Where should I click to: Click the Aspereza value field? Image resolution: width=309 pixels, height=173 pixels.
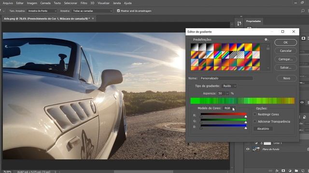point(222,94)
